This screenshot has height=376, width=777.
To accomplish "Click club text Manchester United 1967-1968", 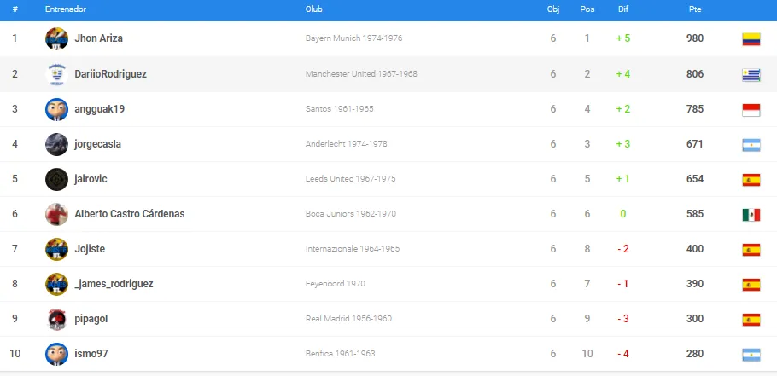I will [361, 73].
